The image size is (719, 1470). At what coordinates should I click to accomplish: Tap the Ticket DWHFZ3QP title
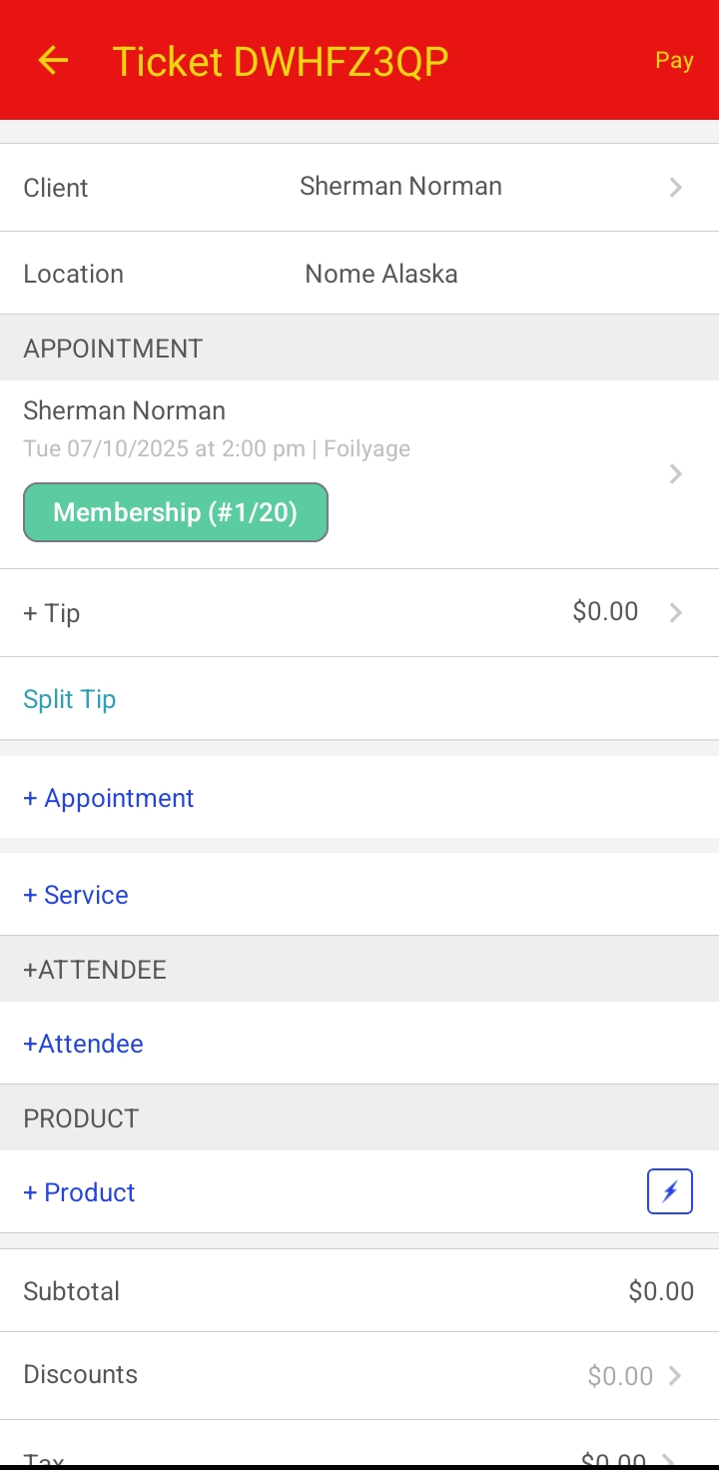coord(281,61)
